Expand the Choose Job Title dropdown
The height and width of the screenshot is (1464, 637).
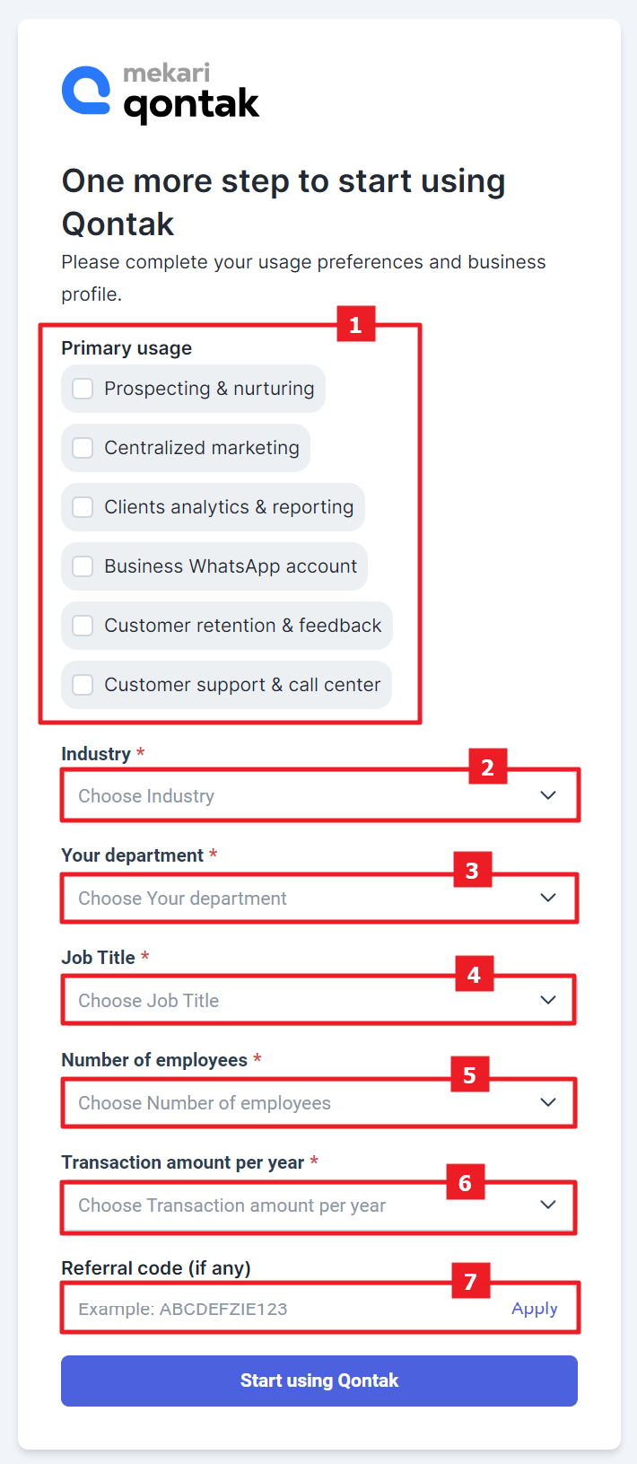[319, 1000]
